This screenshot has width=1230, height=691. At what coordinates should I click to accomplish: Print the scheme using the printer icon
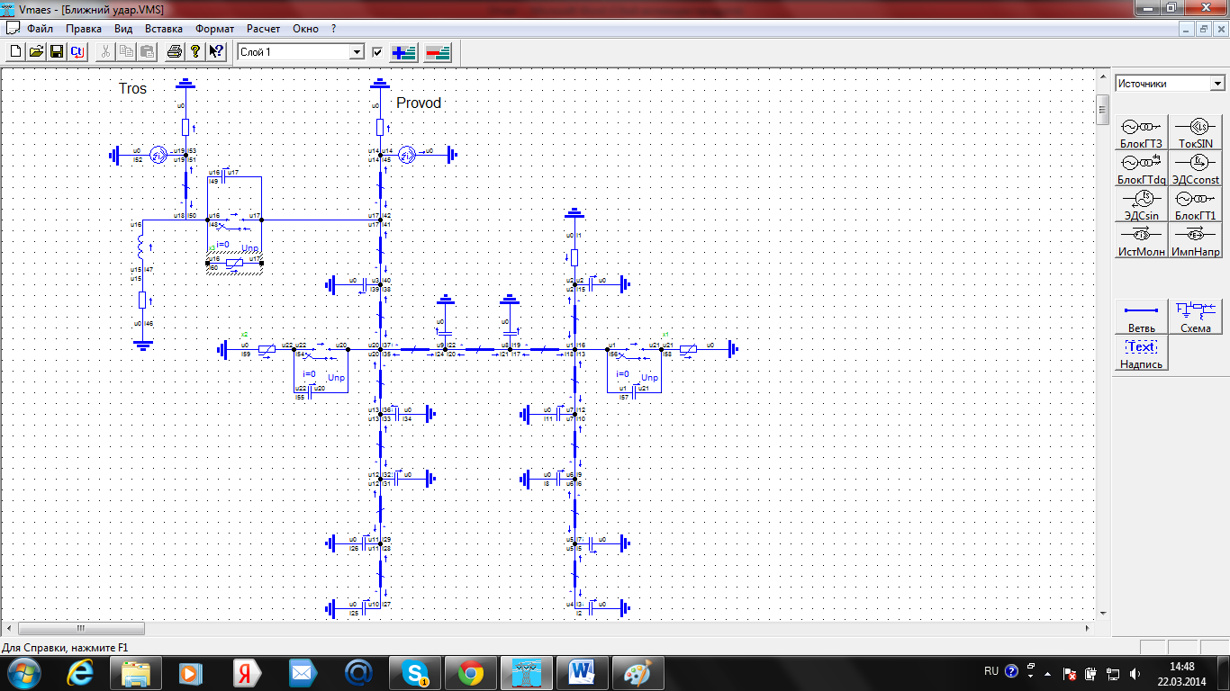coord(175,52)
